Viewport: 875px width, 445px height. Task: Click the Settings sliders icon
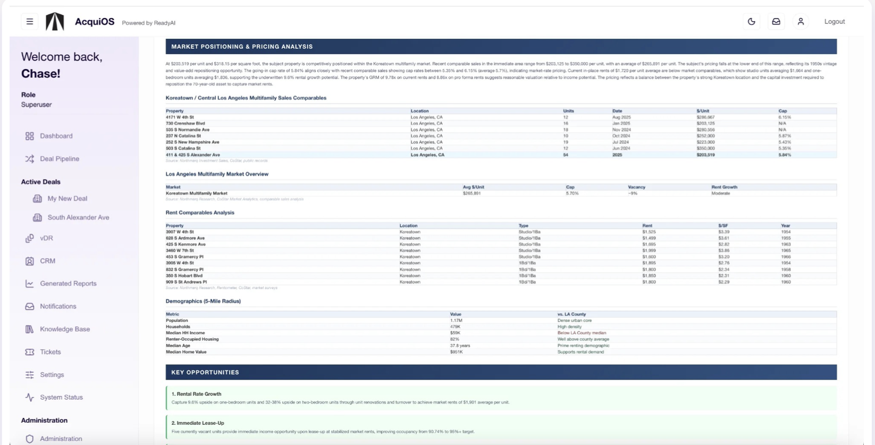tap(30, 375)
